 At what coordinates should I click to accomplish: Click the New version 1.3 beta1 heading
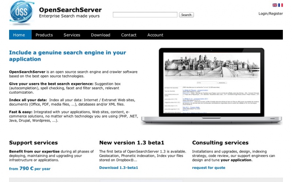(x=132, y=142)
